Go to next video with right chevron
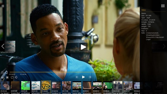 tap(164, 46)
